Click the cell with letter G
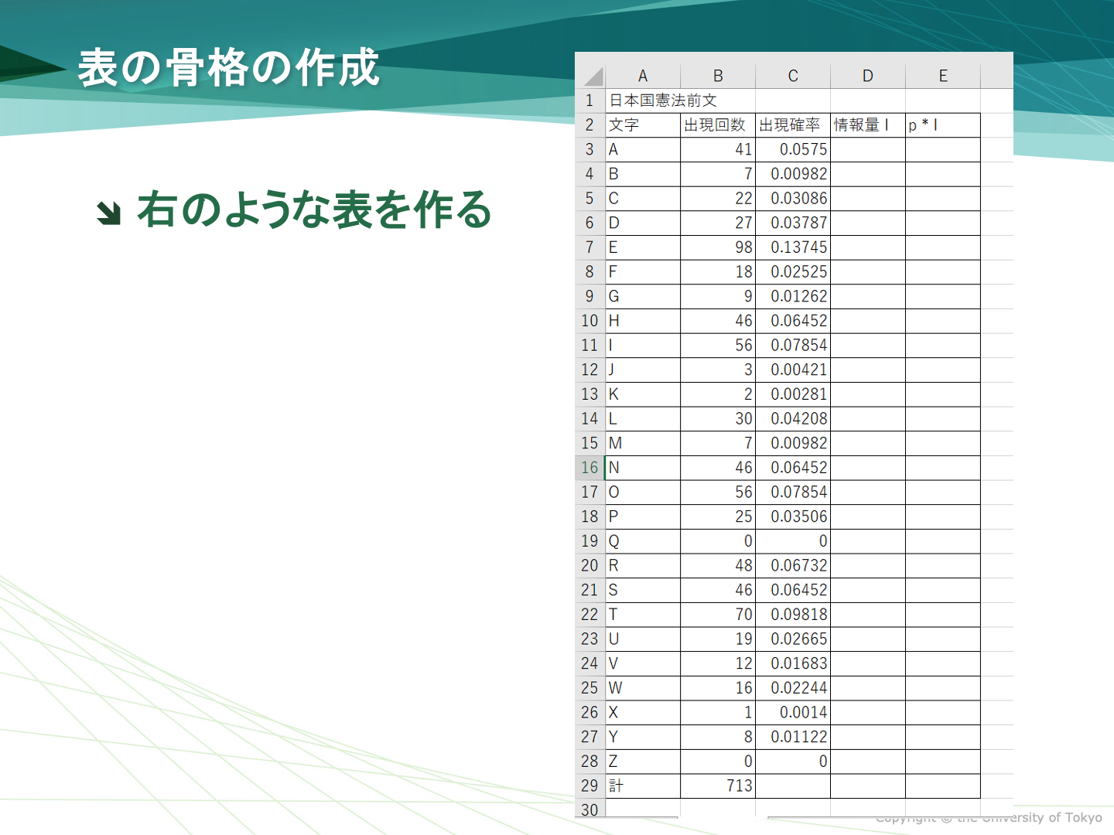Screen dimensions: 1114x835 (643, 296)
